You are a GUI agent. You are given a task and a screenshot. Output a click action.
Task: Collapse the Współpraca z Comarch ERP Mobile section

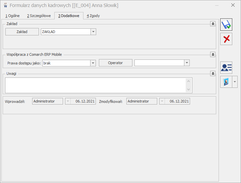pos(213,54)
